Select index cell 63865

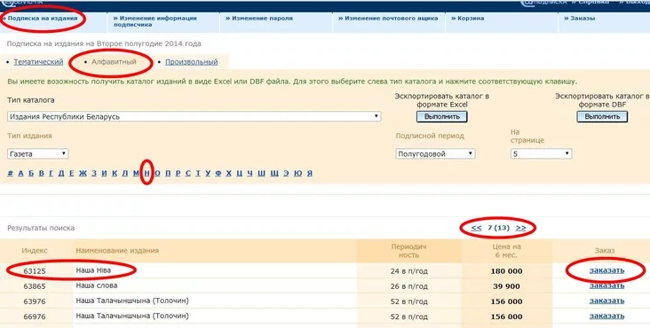pyautogui.click(x=35, y=286)
